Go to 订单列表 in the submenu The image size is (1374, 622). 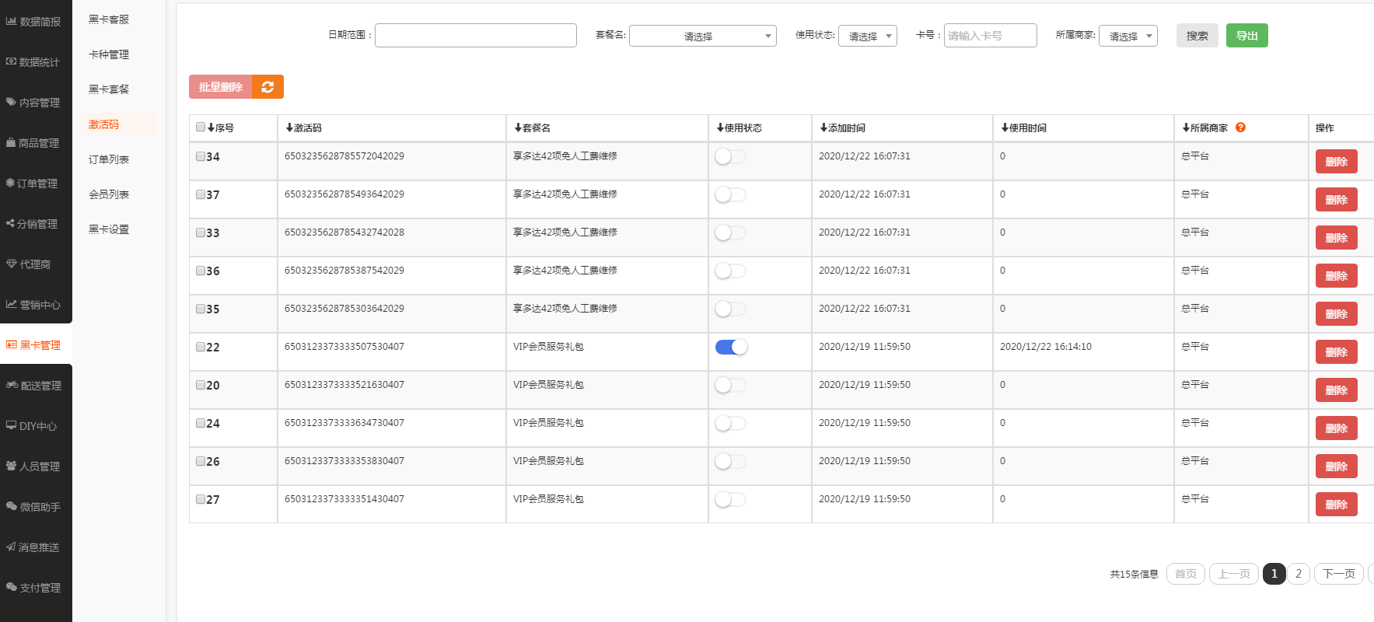tap(109, 159)
